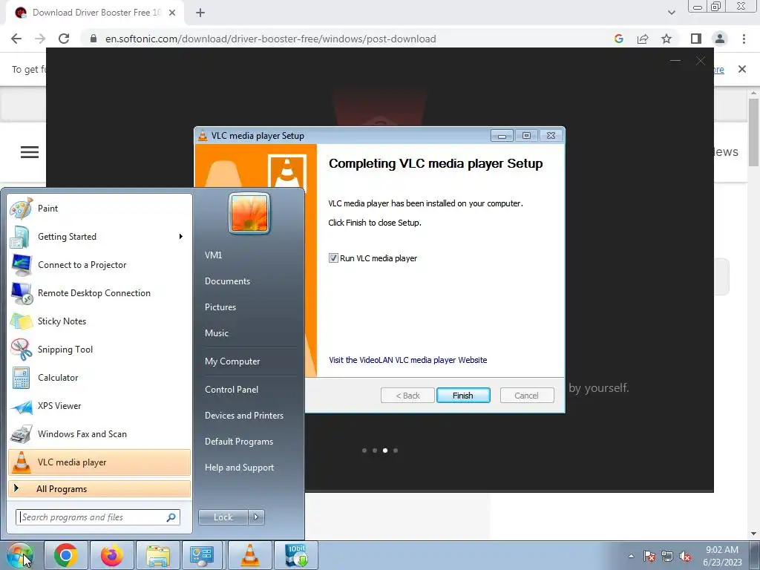
Task: Launch Calculator from the Start menu
Action: [x=99, y=378]
